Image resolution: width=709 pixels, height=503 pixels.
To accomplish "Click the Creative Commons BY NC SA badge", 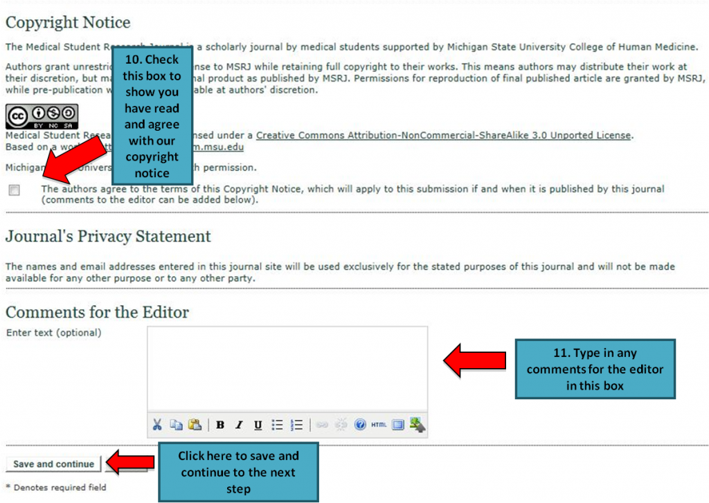I will [42, 116].
